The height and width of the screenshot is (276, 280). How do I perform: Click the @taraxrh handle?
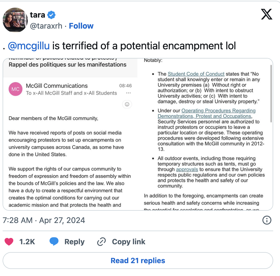tap(46, 26)
